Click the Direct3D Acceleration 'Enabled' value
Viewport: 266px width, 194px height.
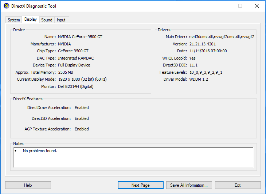pyautogui.click(x=82, y=118)
